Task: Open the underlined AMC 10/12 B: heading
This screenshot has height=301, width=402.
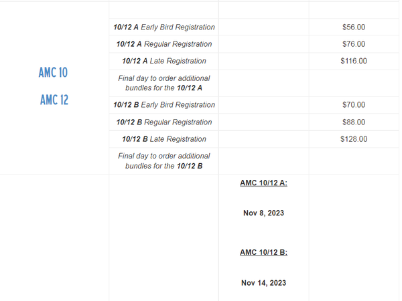Action: click(x=263, y=252)
